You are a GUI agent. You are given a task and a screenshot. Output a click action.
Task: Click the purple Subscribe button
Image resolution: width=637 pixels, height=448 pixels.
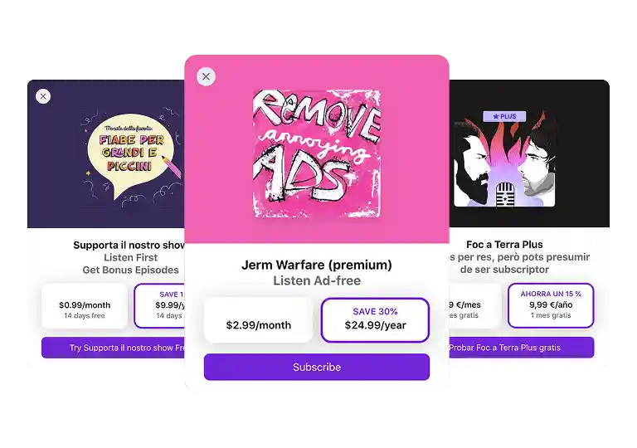(317, 367)
